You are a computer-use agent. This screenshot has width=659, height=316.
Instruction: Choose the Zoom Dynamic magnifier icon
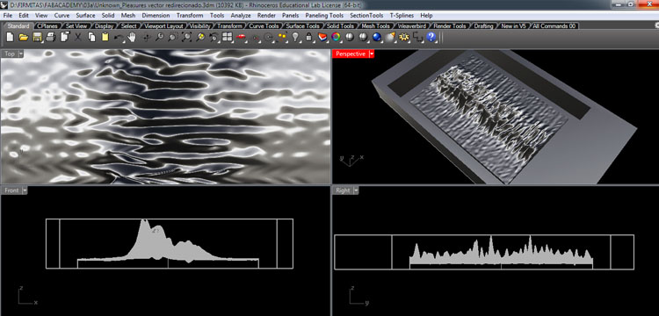(159, 38)
